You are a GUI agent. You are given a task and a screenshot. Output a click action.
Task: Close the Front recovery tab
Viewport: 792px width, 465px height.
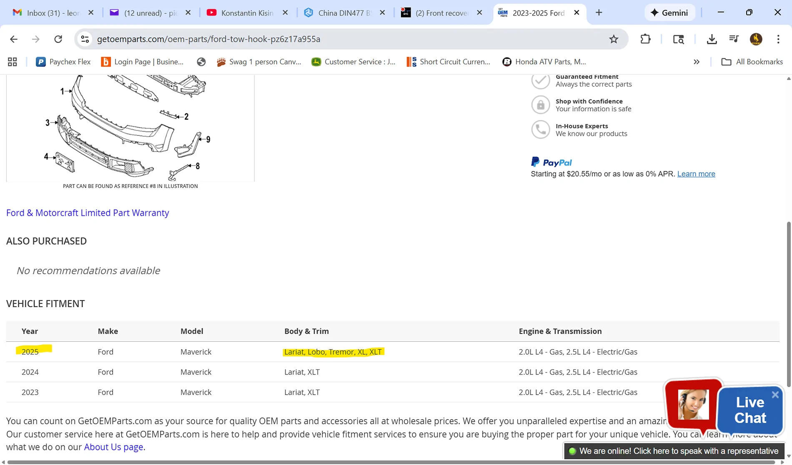479,13
